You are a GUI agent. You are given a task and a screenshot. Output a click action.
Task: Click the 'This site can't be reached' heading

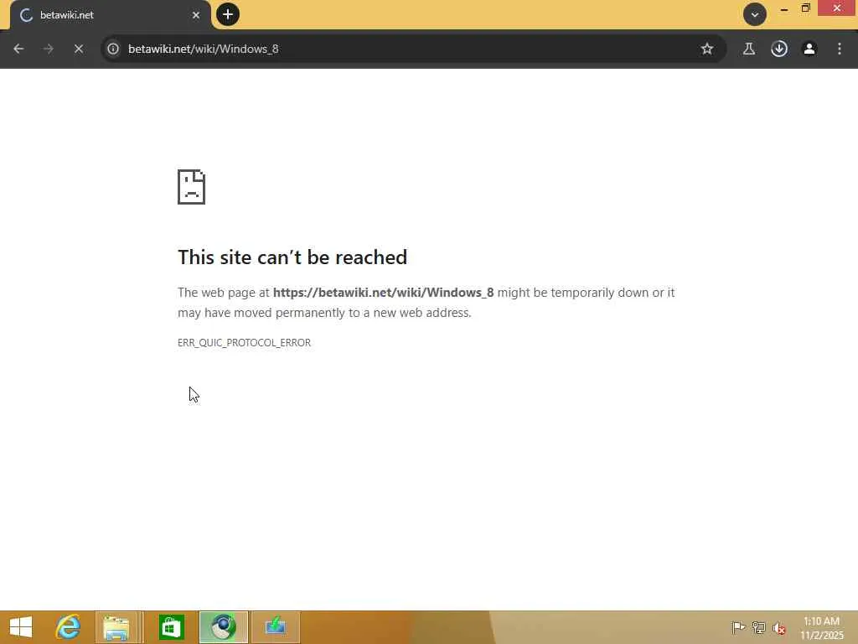point(292,257)
